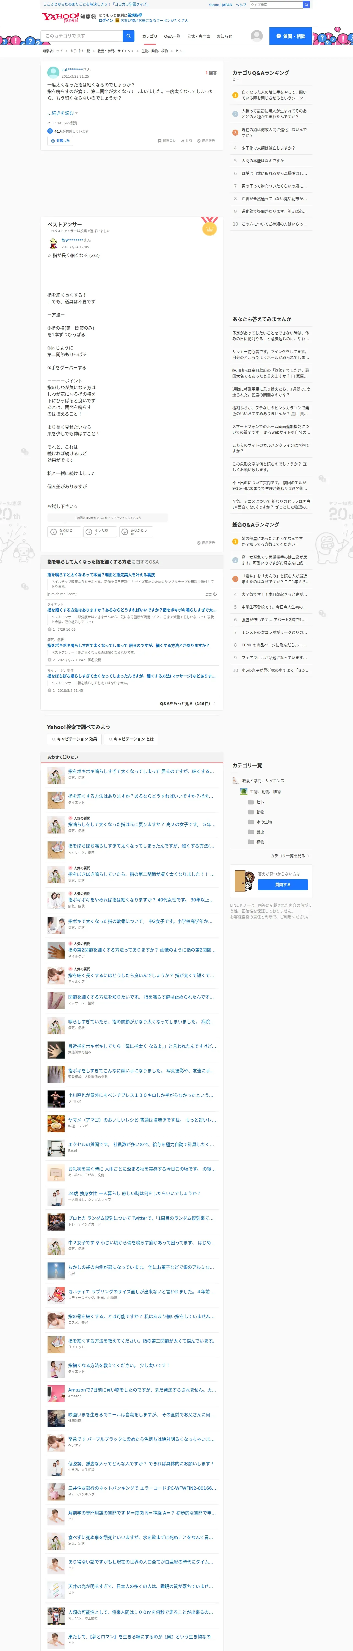Click the そうだね reaction face icon
353x1651 pixels.
(x=89, y=531)
